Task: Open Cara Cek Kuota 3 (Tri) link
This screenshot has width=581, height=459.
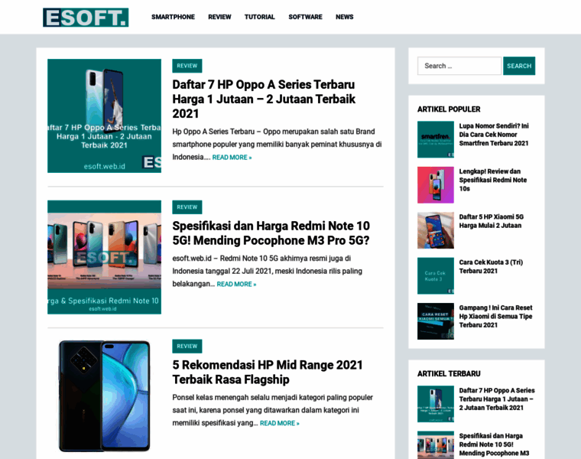Action: [491, 266]
